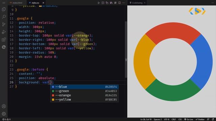Viewport: 216px width, 121px height.
Task: Click "position: relative;" on line 12
Action: coord(37,23)
